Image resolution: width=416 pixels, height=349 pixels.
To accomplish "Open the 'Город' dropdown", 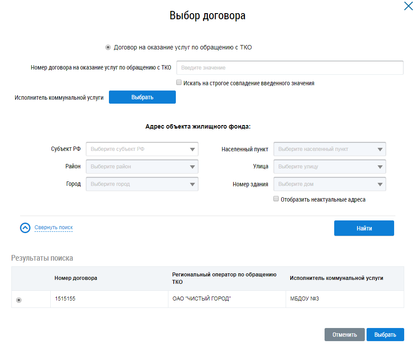I will 142,184.
